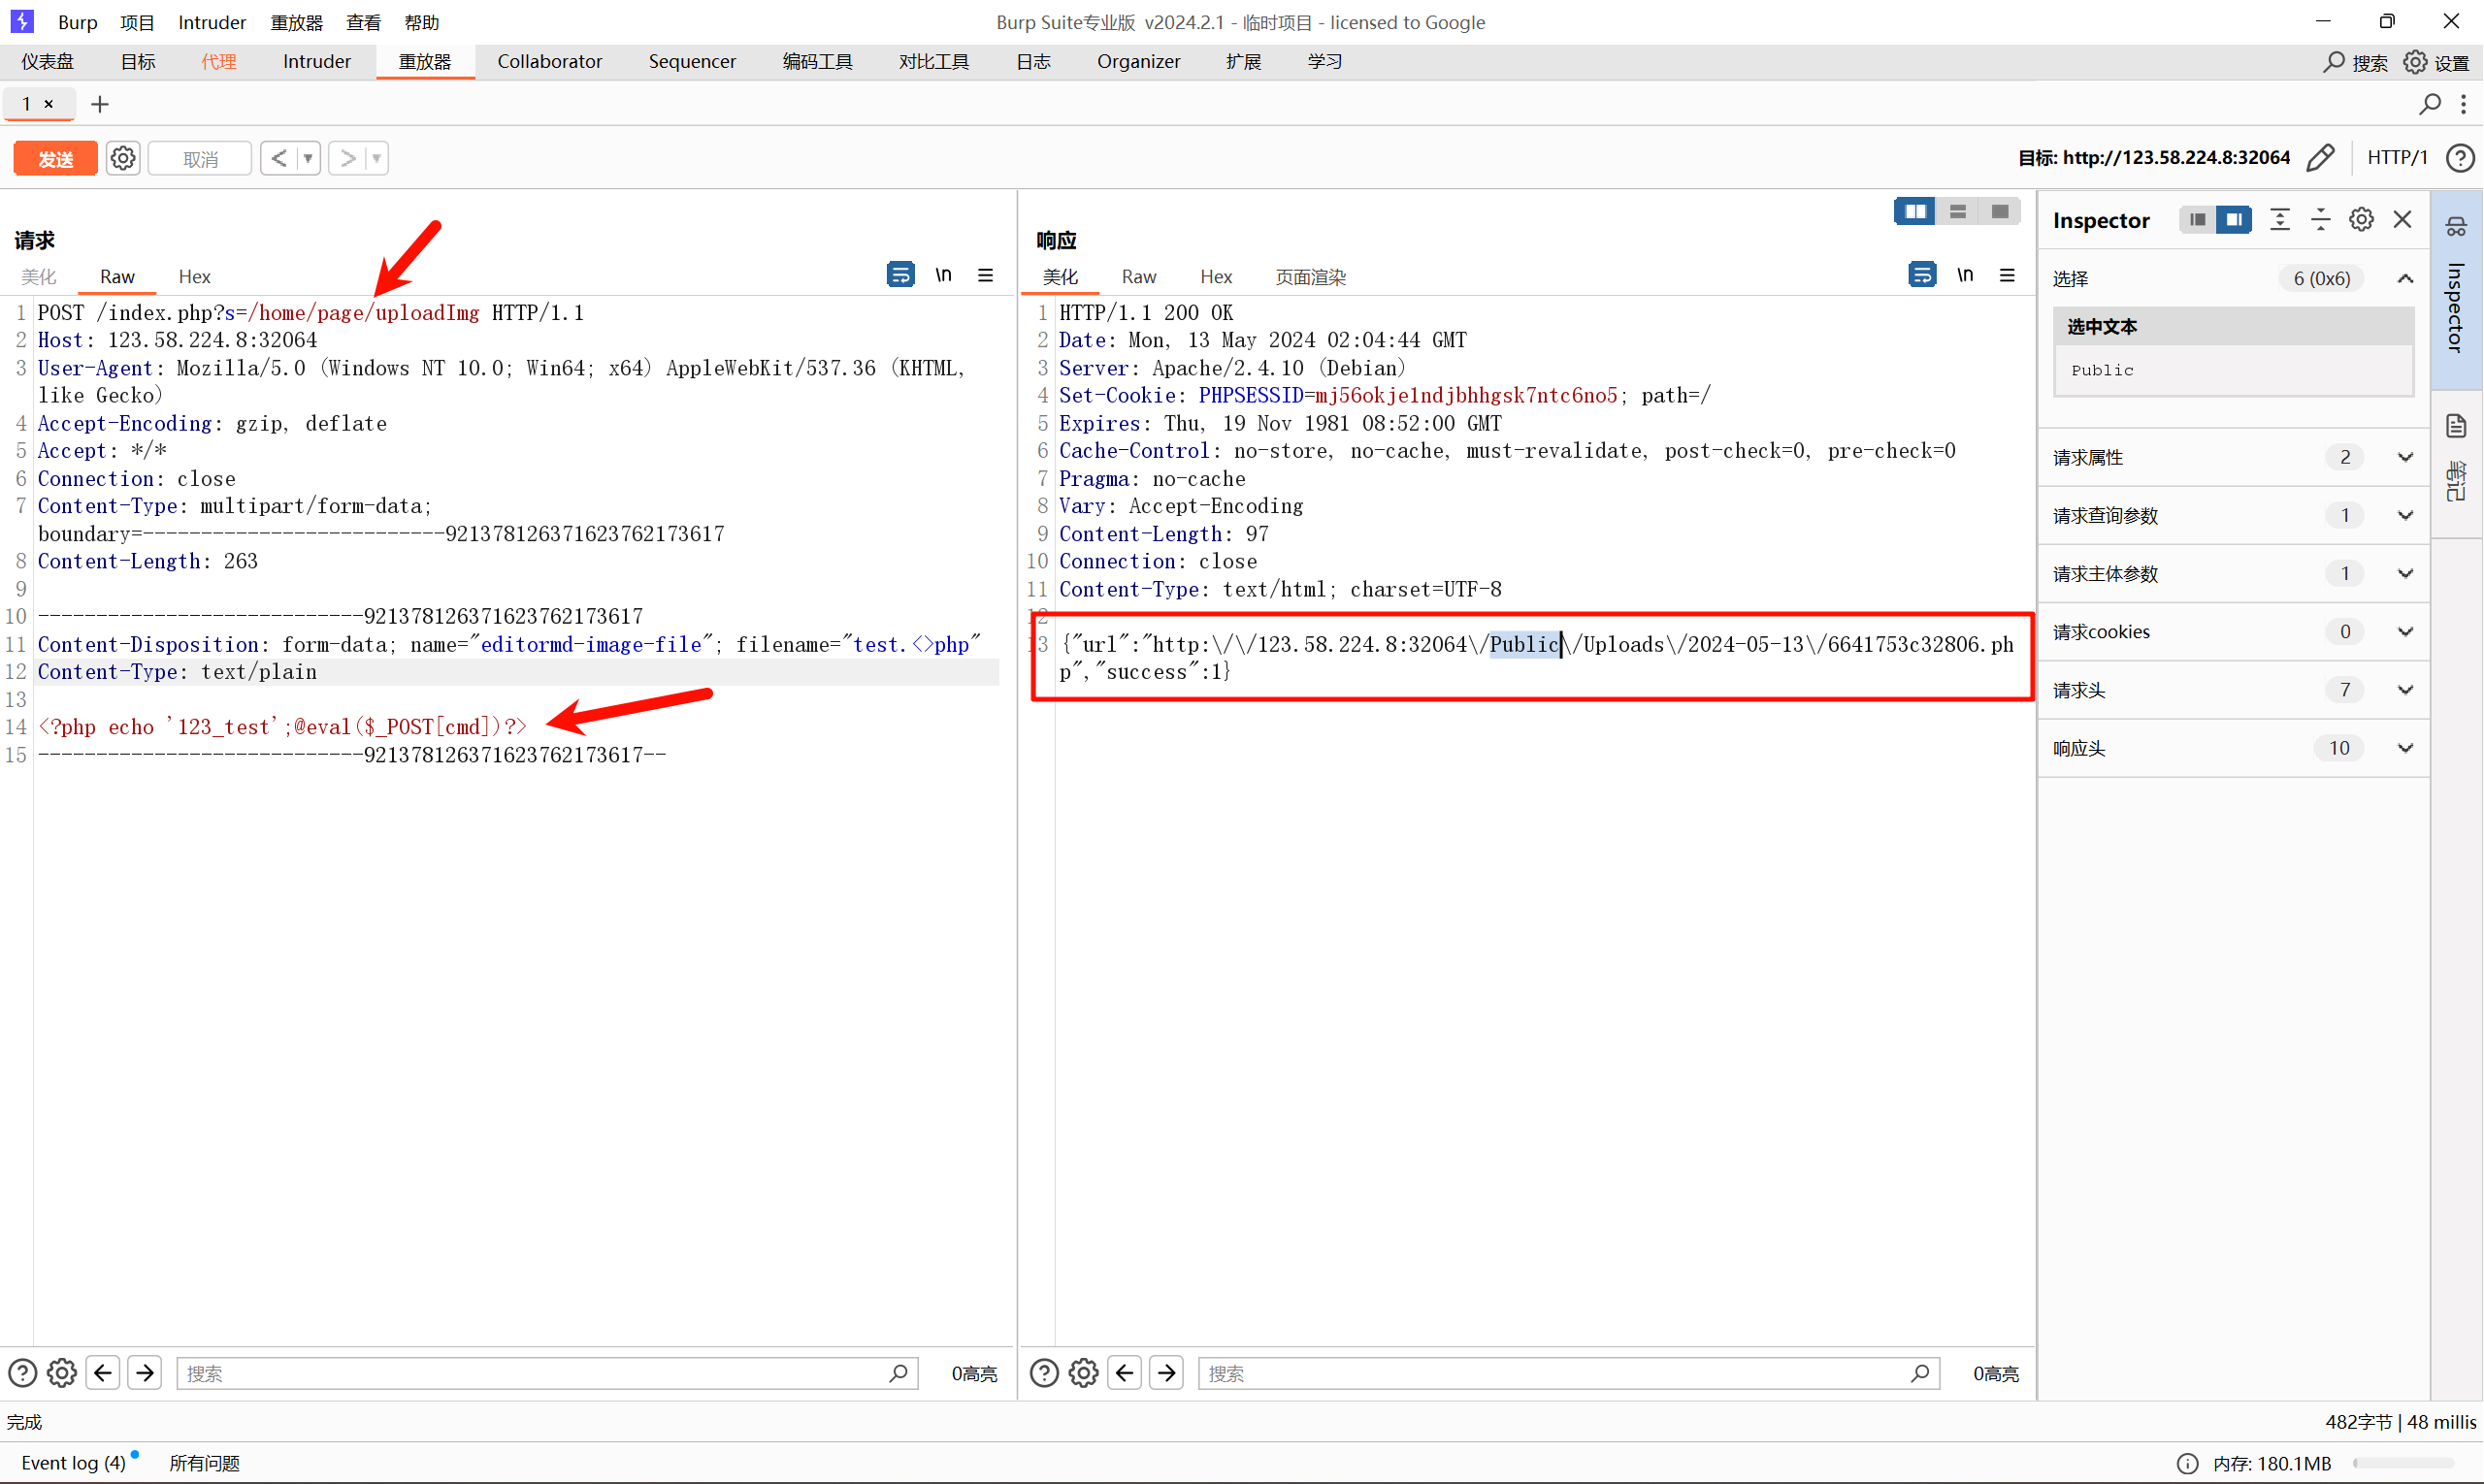The width and height of the screenshot is (2484, 1484).
Task: Switch to the 代理 proxy tab
Action: tap(219, 62)
